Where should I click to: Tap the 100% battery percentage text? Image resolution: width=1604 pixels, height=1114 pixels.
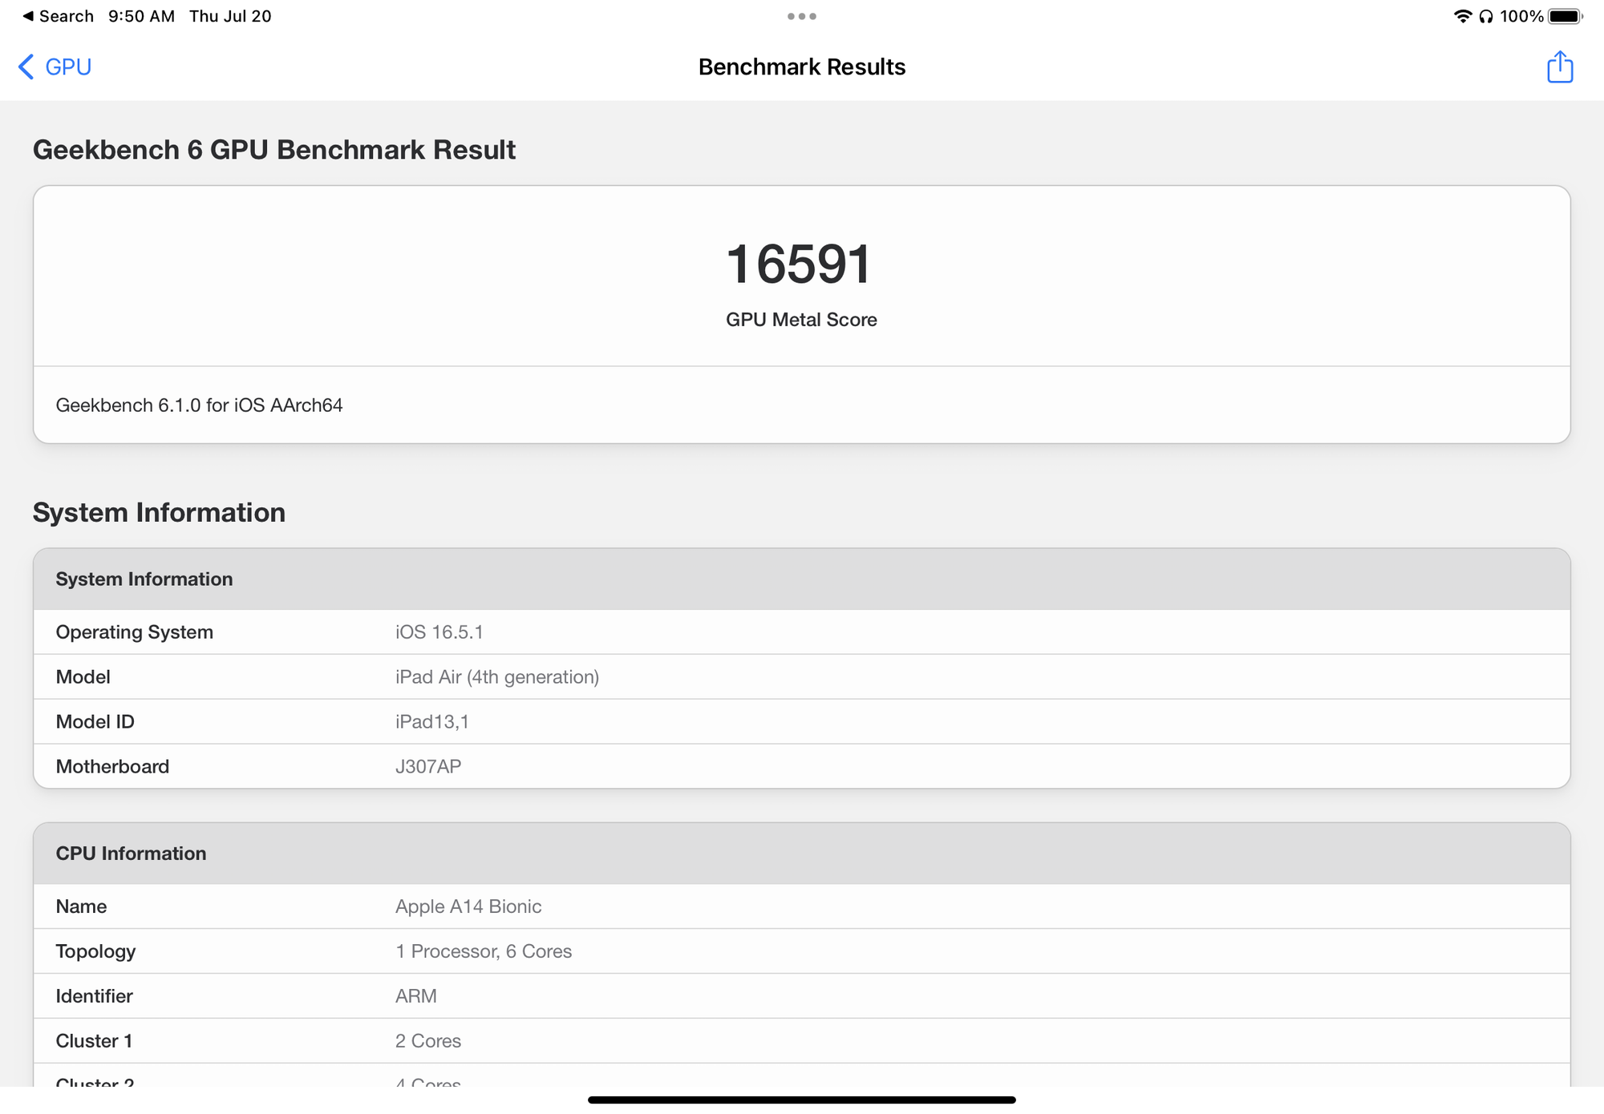click(x=1521, y=16)
